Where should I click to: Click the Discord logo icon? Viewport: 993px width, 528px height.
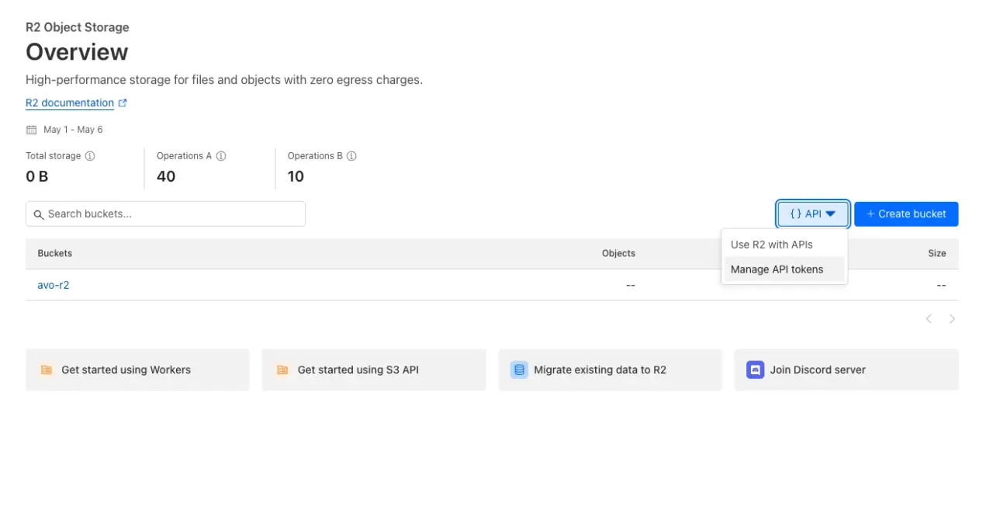pyautogui.click(x=755, y=370)
